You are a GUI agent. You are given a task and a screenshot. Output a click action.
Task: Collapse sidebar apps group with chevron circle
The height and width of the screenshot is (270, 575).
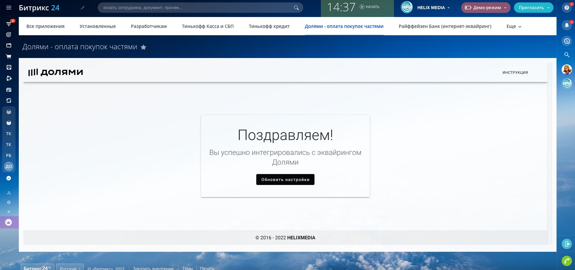pos(9,178)
